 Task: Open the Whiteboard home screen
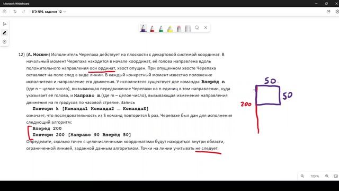click(x=5, y=12)
